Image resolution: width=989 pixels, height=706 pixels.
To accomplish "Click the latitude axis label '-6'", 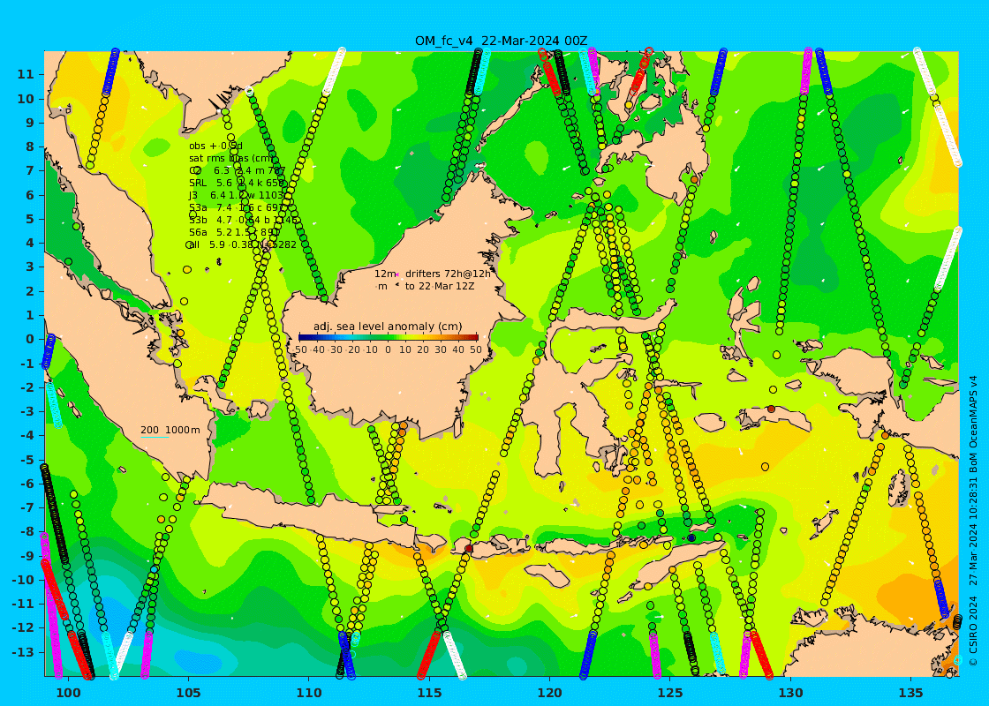I will coord(27,484).
